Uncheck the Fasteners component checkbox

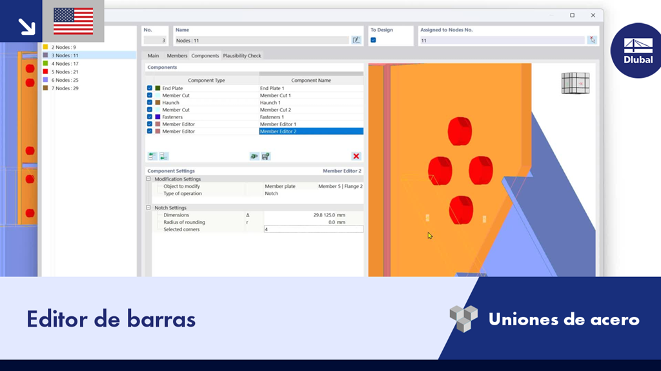tap(150, 117)
